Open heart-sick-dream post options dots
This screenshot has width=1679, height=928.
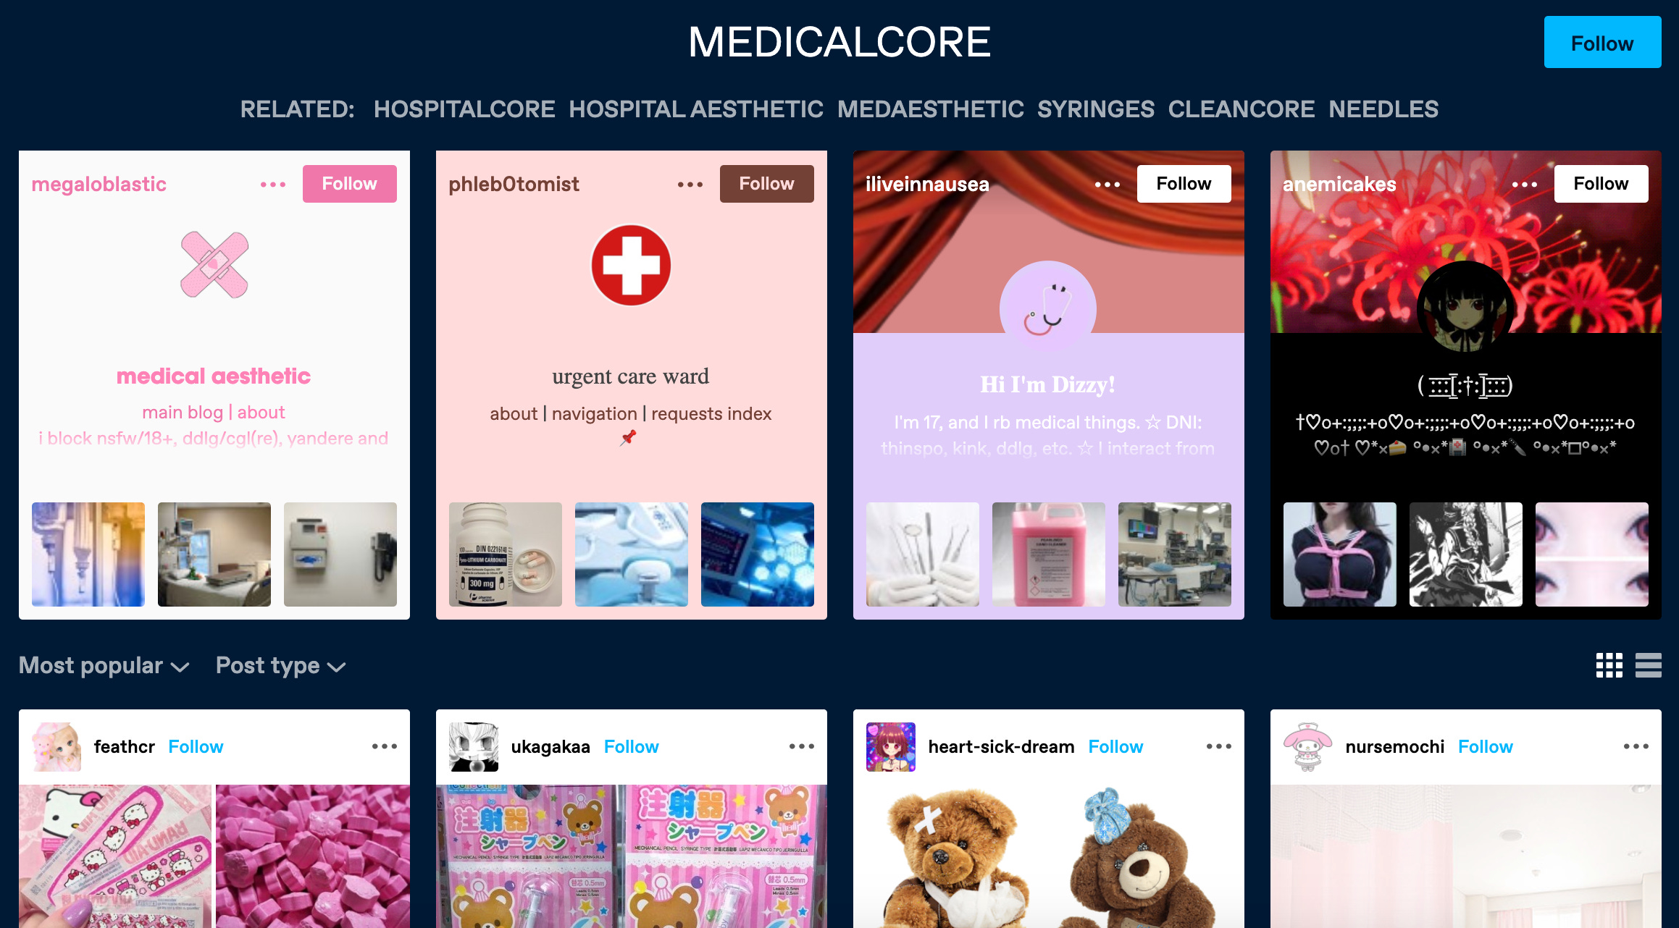(x=1219, y=746)
